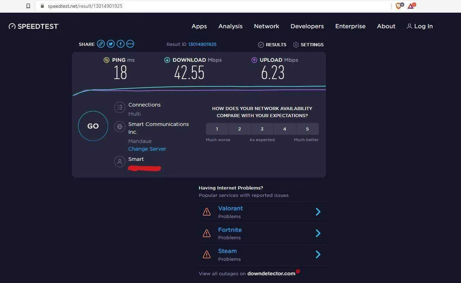Click the Change Server link
Viewport: 461px width, 283px height.
[147, 149]
